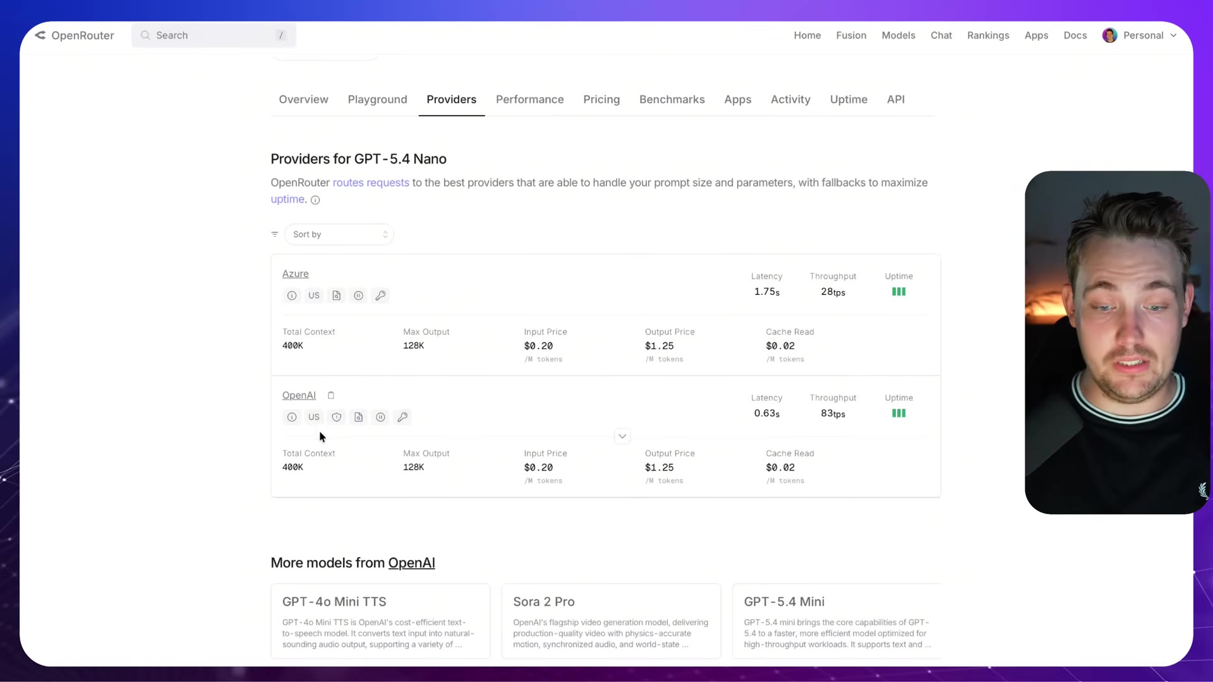Image resolution: width=1213 pixels, height=682 pixels.
Task: Follow the 'uptime' link in description
Action: 287,200
